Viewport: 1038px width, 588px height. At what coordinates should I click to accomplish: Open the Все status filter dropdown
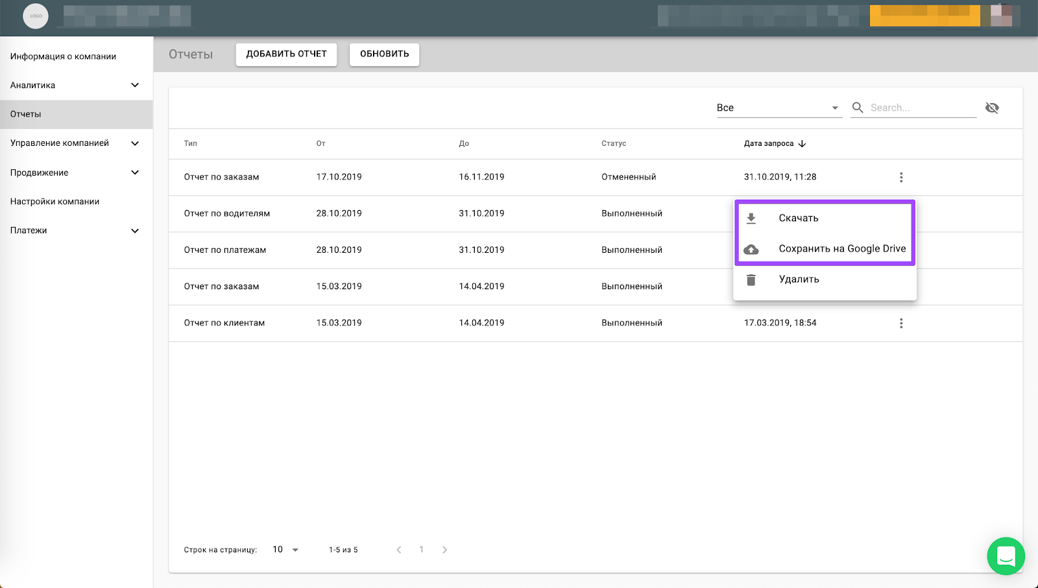tap(777, 108)
